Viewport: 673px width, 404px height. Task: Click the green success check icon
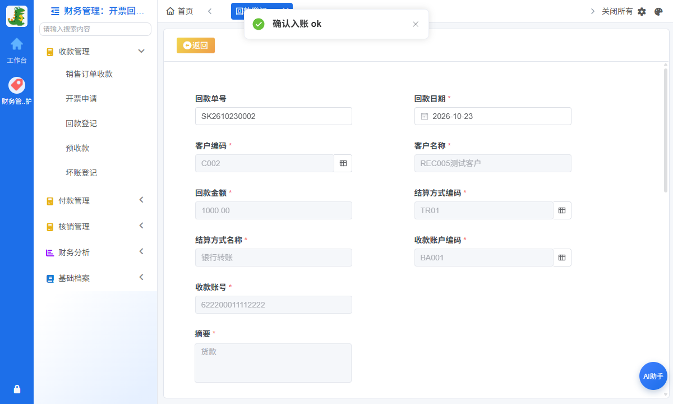(259, 24)
